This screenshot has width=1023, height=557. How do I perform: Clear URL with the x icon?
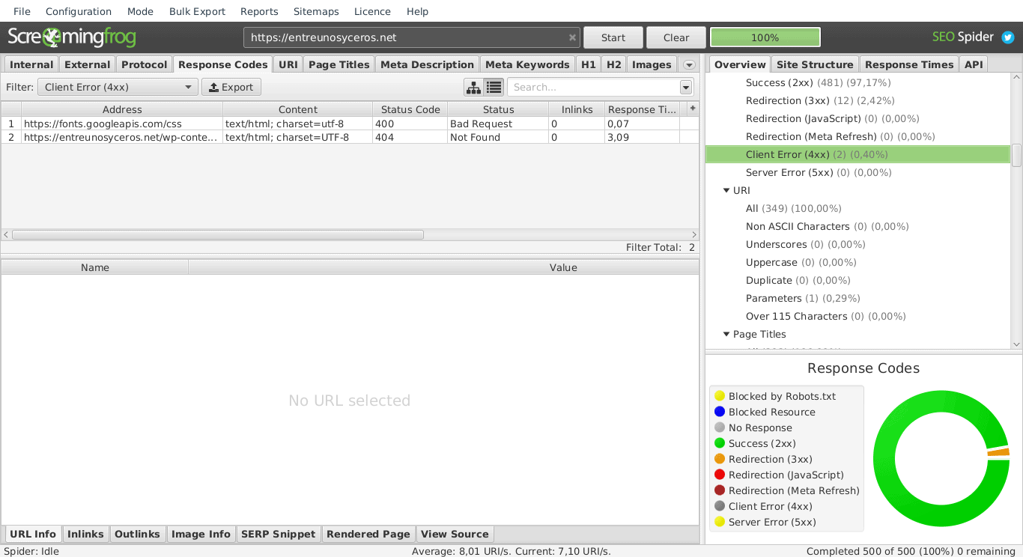(573, 37)
